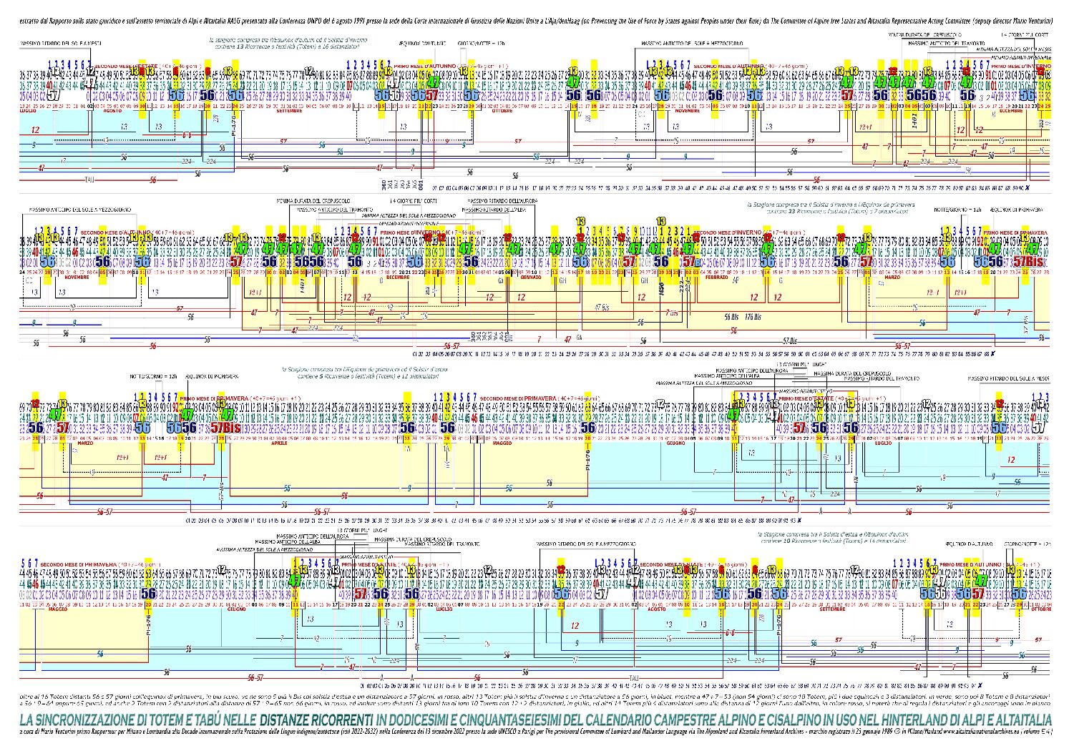Screen dimensions: 1069x756
Task: Click the 'volume E-4' reference text
Action: [x=1036, y=732]
